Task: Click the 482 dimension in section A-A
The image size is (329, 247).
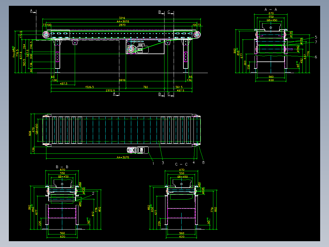Action: [x=302, y=61]
